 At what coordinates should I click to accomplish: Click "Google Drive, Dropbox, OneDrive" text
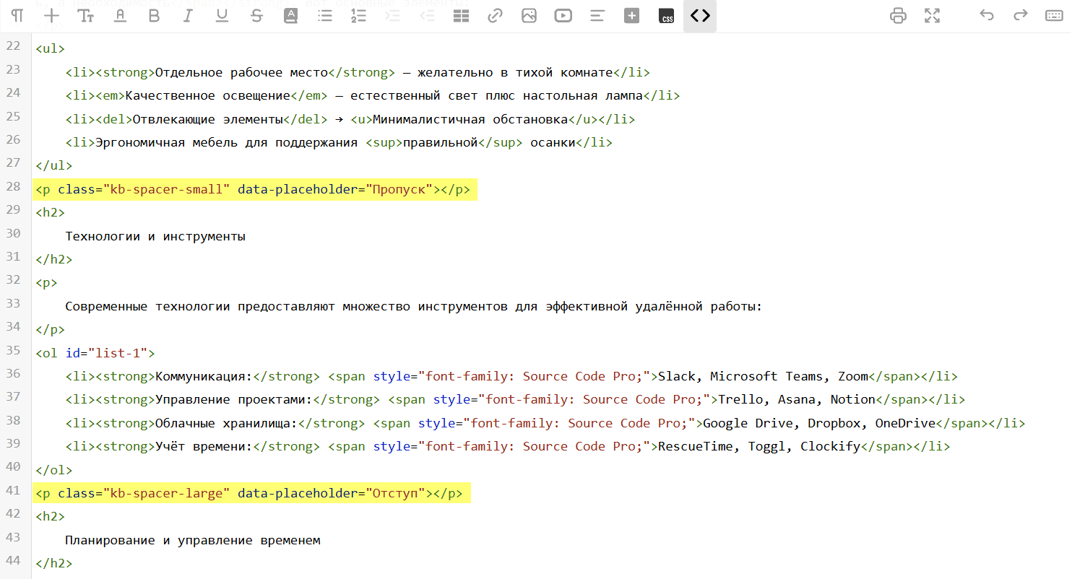[819, 423]
